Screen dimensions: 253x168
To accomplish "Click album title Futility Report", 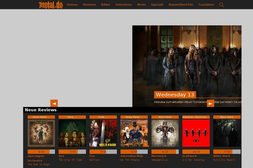I will 224,160.
